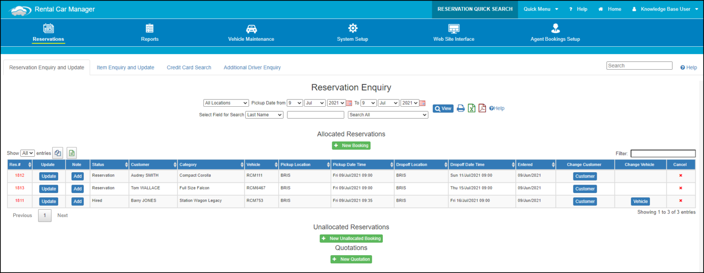This screenshot has height=273, width=704.
Task: Switch to the Credit Card Search tab
Action: [189, 67]
